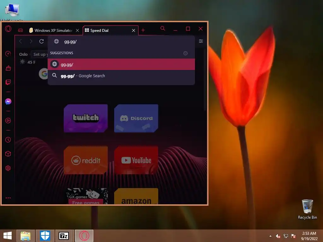The image size is (323, 242).
Task: Open Easy Setup sliders icon
Action: [x=201, y=41]
